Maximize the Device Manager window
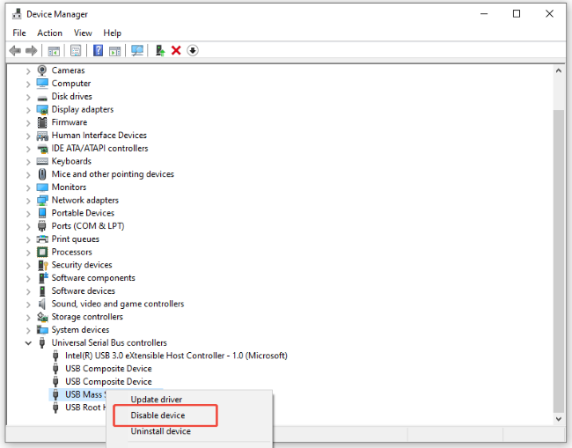Viewport: 572px width, 448px height. pyautogui.click(x=517, y=14)
